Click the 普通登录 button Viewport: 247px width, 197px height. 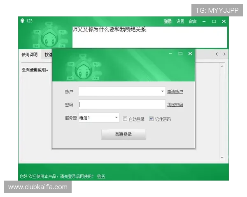pyautogui.click(x=123, y=134)
